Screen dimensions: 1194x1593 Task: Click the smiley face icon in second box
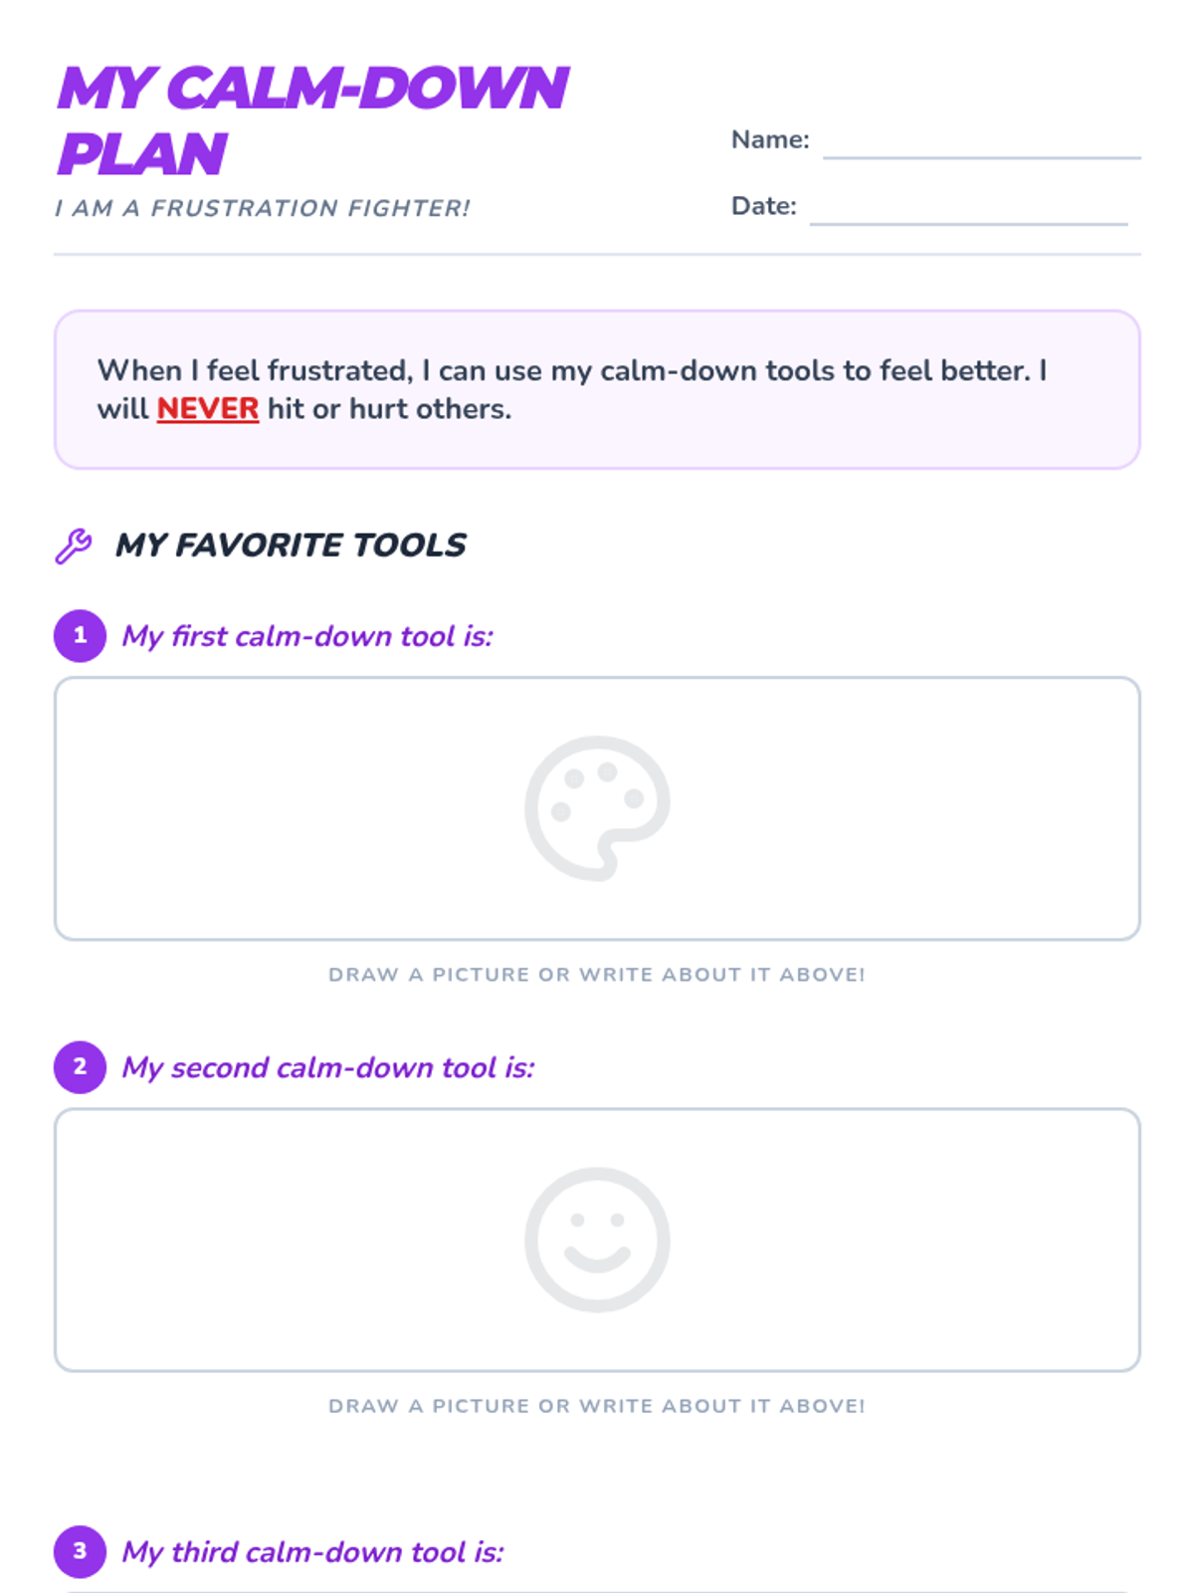597,1240
